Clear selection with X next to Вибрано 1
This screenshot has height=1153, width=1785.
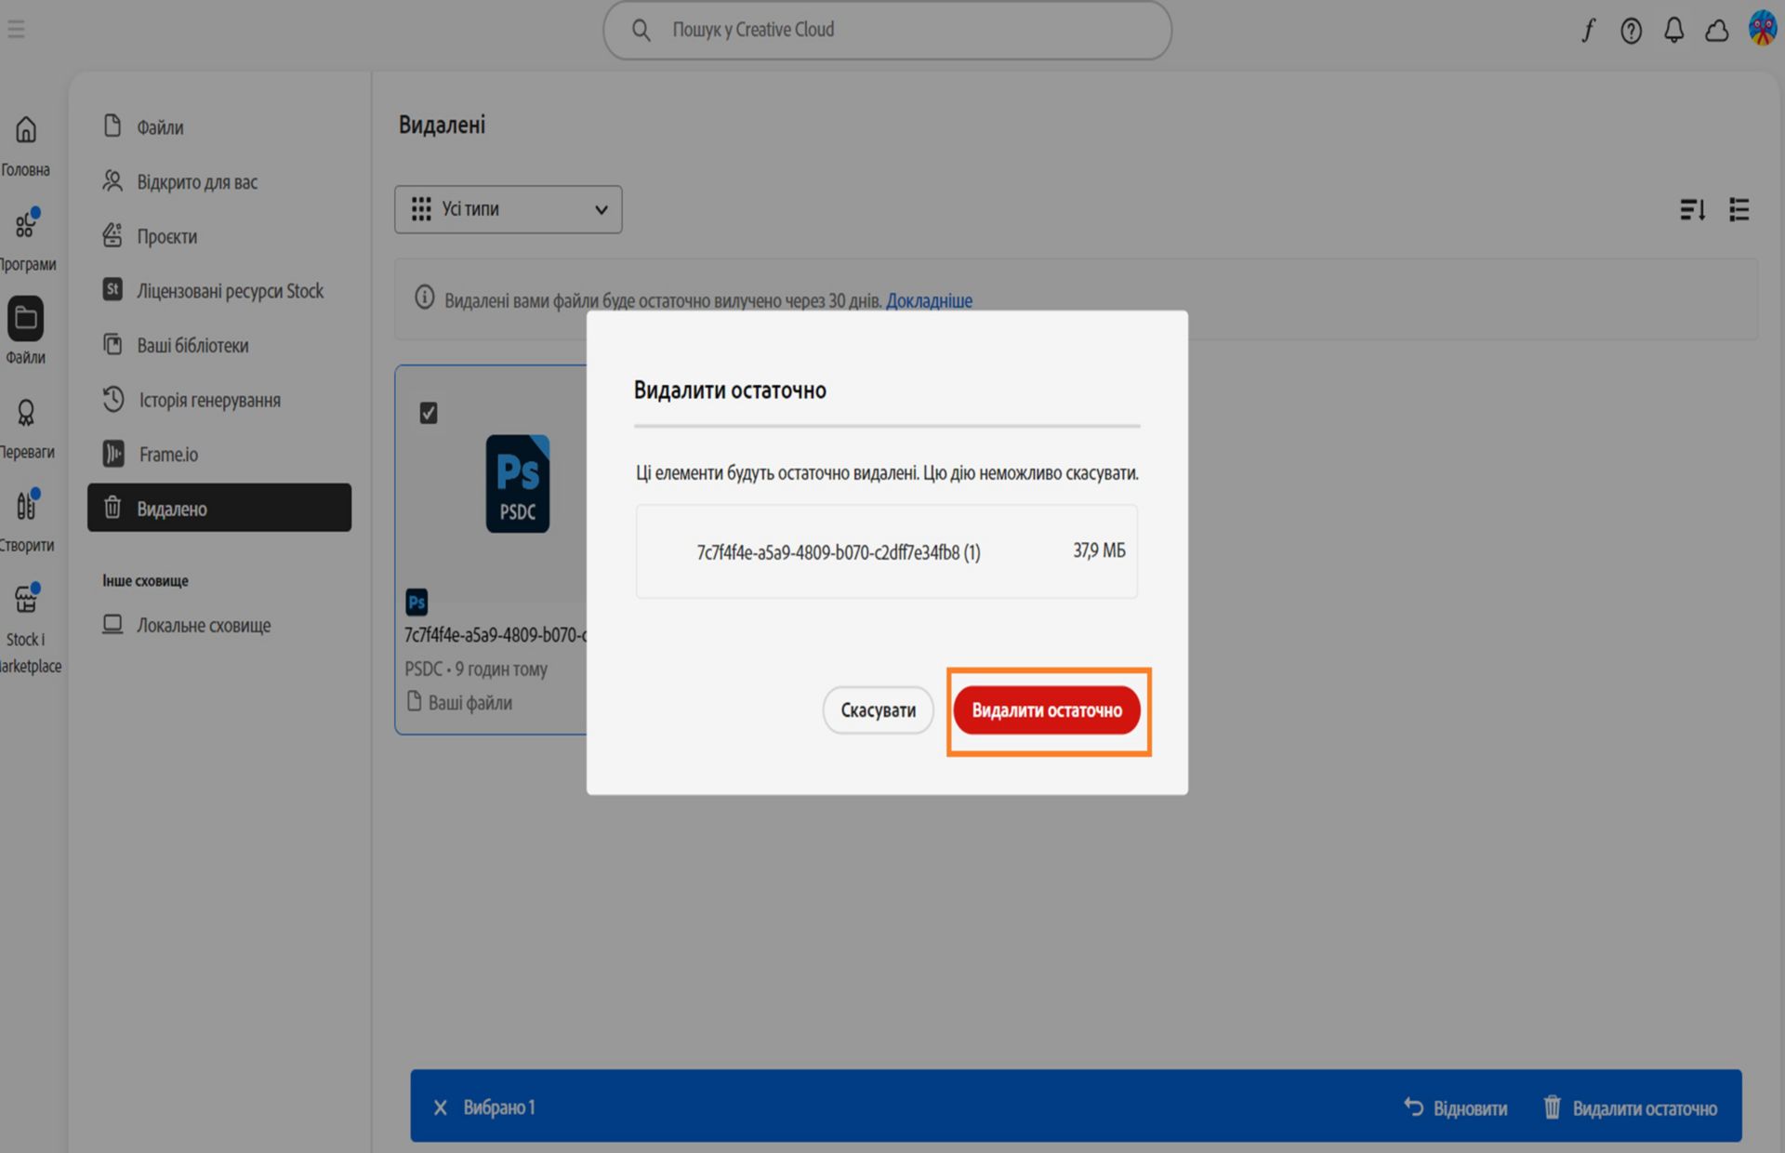(x=441, y=1107)
